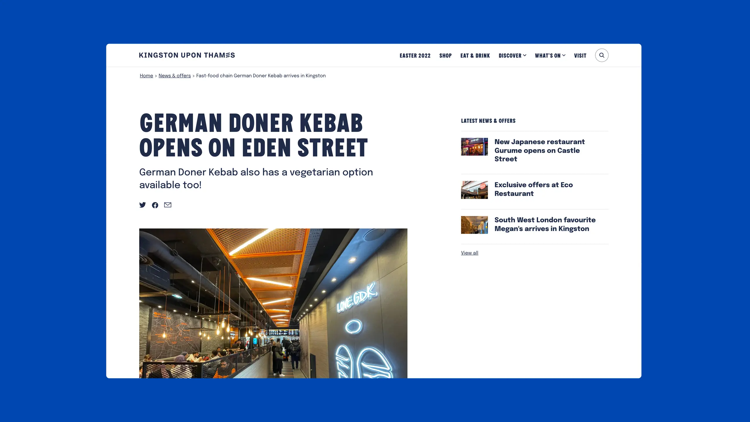Screen dimensions: 750x422
Task: Share article via Facebook icon
Action: click(155, 205)
